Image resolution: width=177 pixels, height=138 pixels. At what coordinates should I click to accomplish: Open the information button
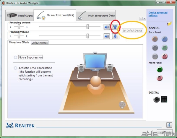pyautogui.click(x=169, y=125)
